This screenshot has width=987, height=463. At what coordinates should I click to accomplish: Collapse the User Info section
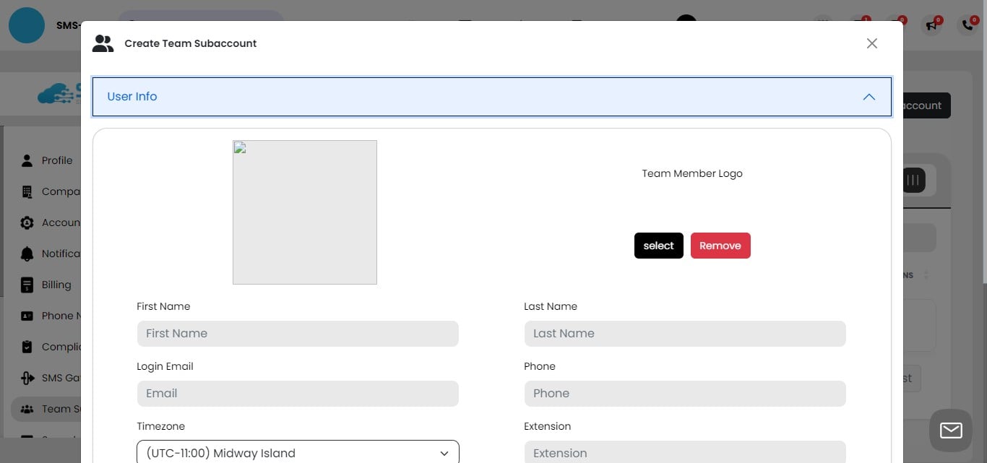(x=869, y=96)
